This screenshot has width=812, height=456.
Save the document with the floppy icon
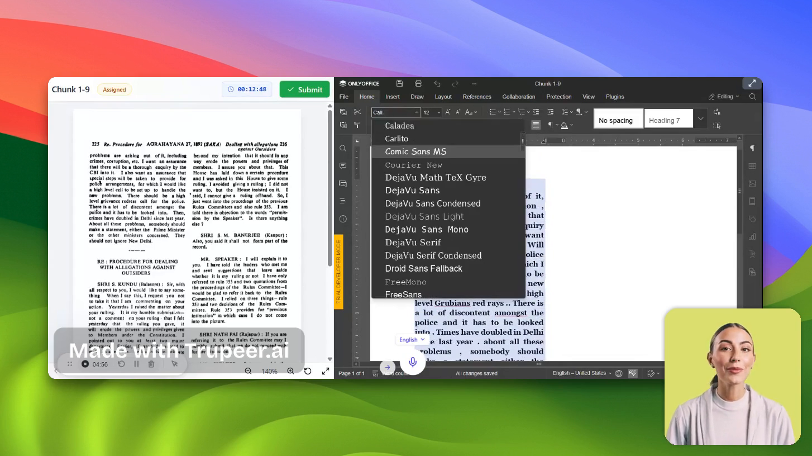399,84
